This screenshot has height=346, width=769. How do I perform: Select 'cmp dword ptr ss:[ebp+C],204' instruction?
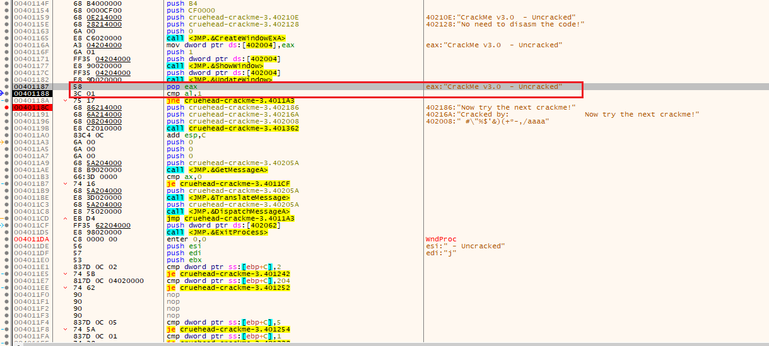click(x=228, y=280)
